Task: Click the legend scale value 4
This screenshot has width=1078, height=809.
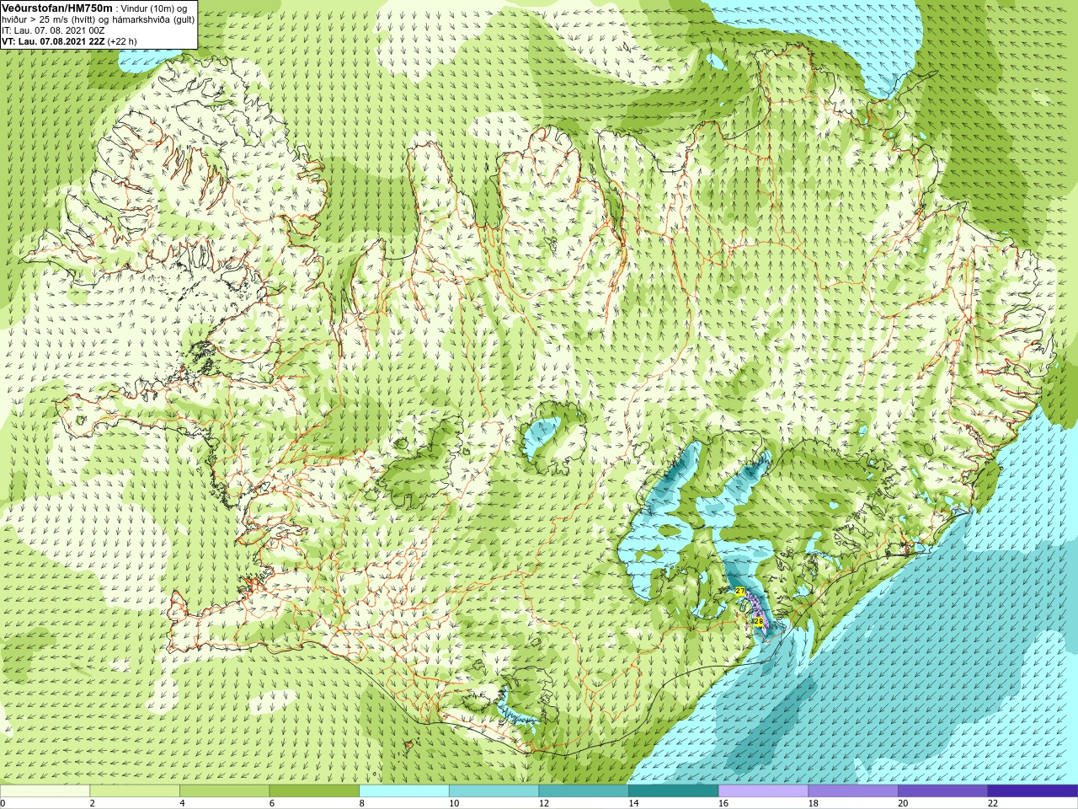Action: (x=182, y=803)
